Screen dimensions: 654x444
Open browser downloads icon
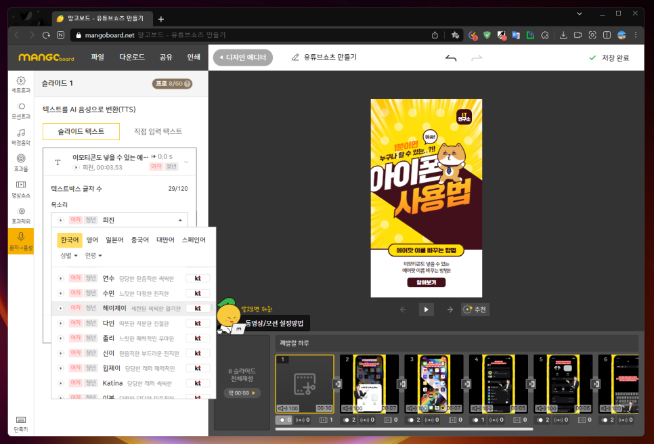coord(563,35)
